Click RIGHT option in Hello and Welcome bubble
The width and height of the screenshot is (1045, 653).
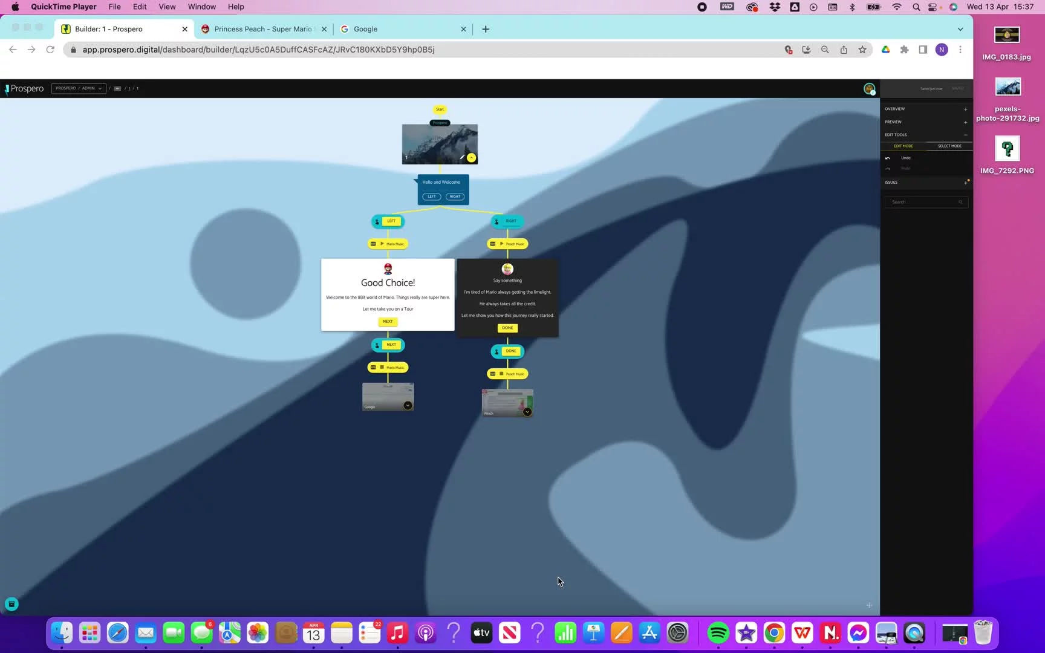click(x=455, y=197)
